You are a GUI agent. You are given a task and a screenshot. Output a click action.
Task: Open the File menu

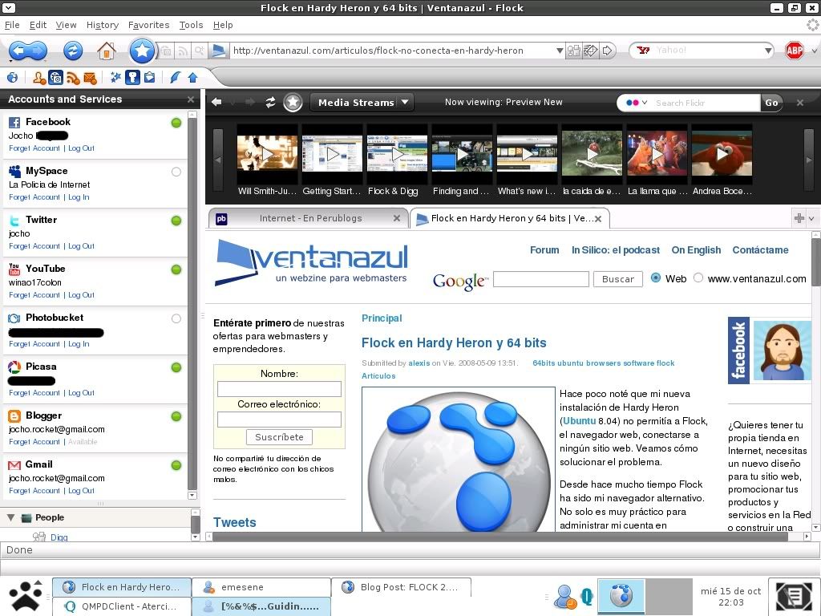(x=12, y=25)
